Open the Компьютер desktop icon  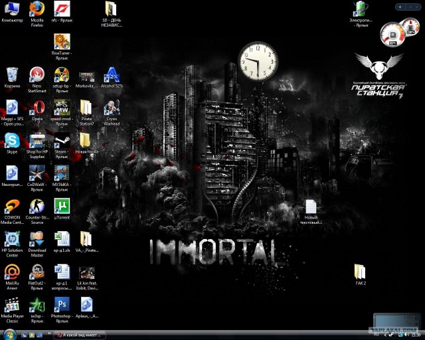click(x=12, y=12)
